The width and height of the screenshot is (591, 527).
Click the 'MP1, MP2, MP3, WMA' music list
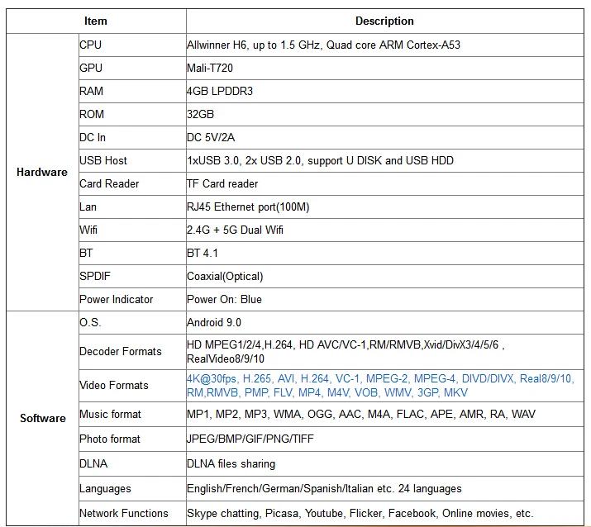(x=361, y=415)
